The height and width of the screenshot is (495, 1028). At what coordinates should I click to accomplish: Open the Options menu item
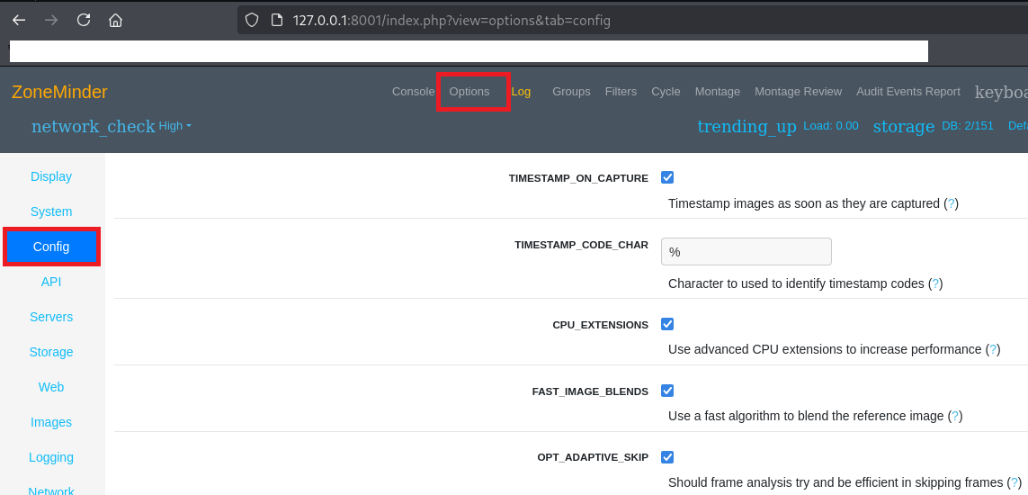[x=469, y=92]
